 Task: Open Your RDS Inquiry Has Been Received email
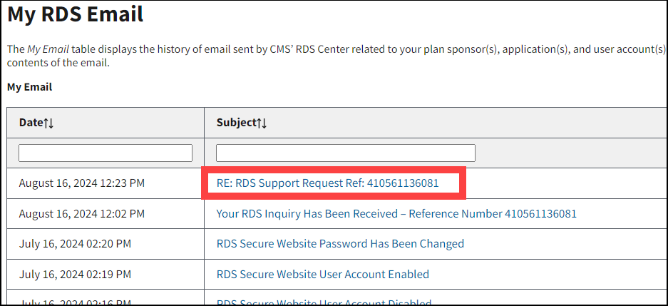pyautogui.click(x=396, y=213)
